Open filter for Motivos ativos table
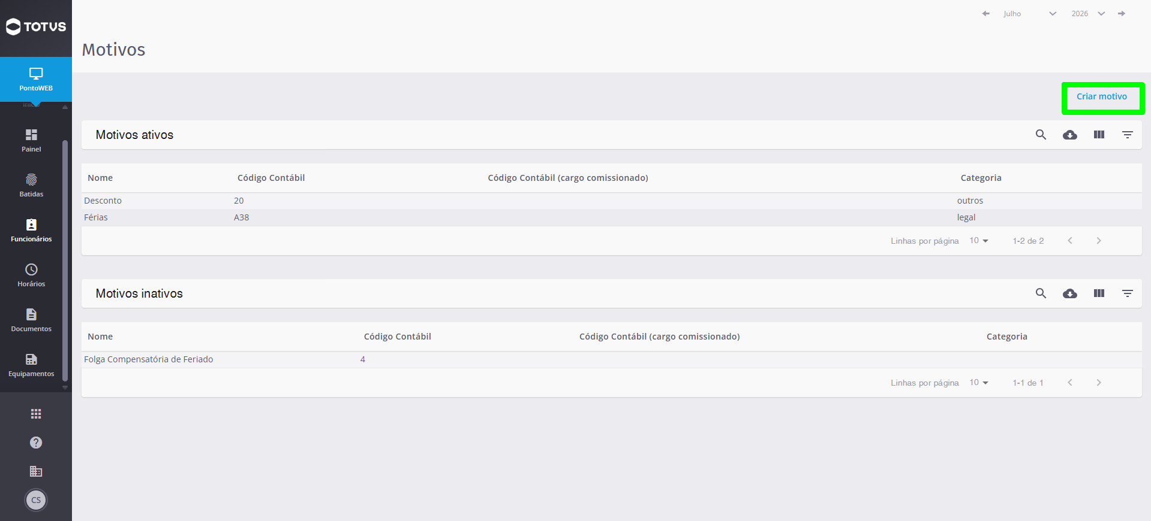The height and width of the screenshot is (521, 1151). point(1128,135)
